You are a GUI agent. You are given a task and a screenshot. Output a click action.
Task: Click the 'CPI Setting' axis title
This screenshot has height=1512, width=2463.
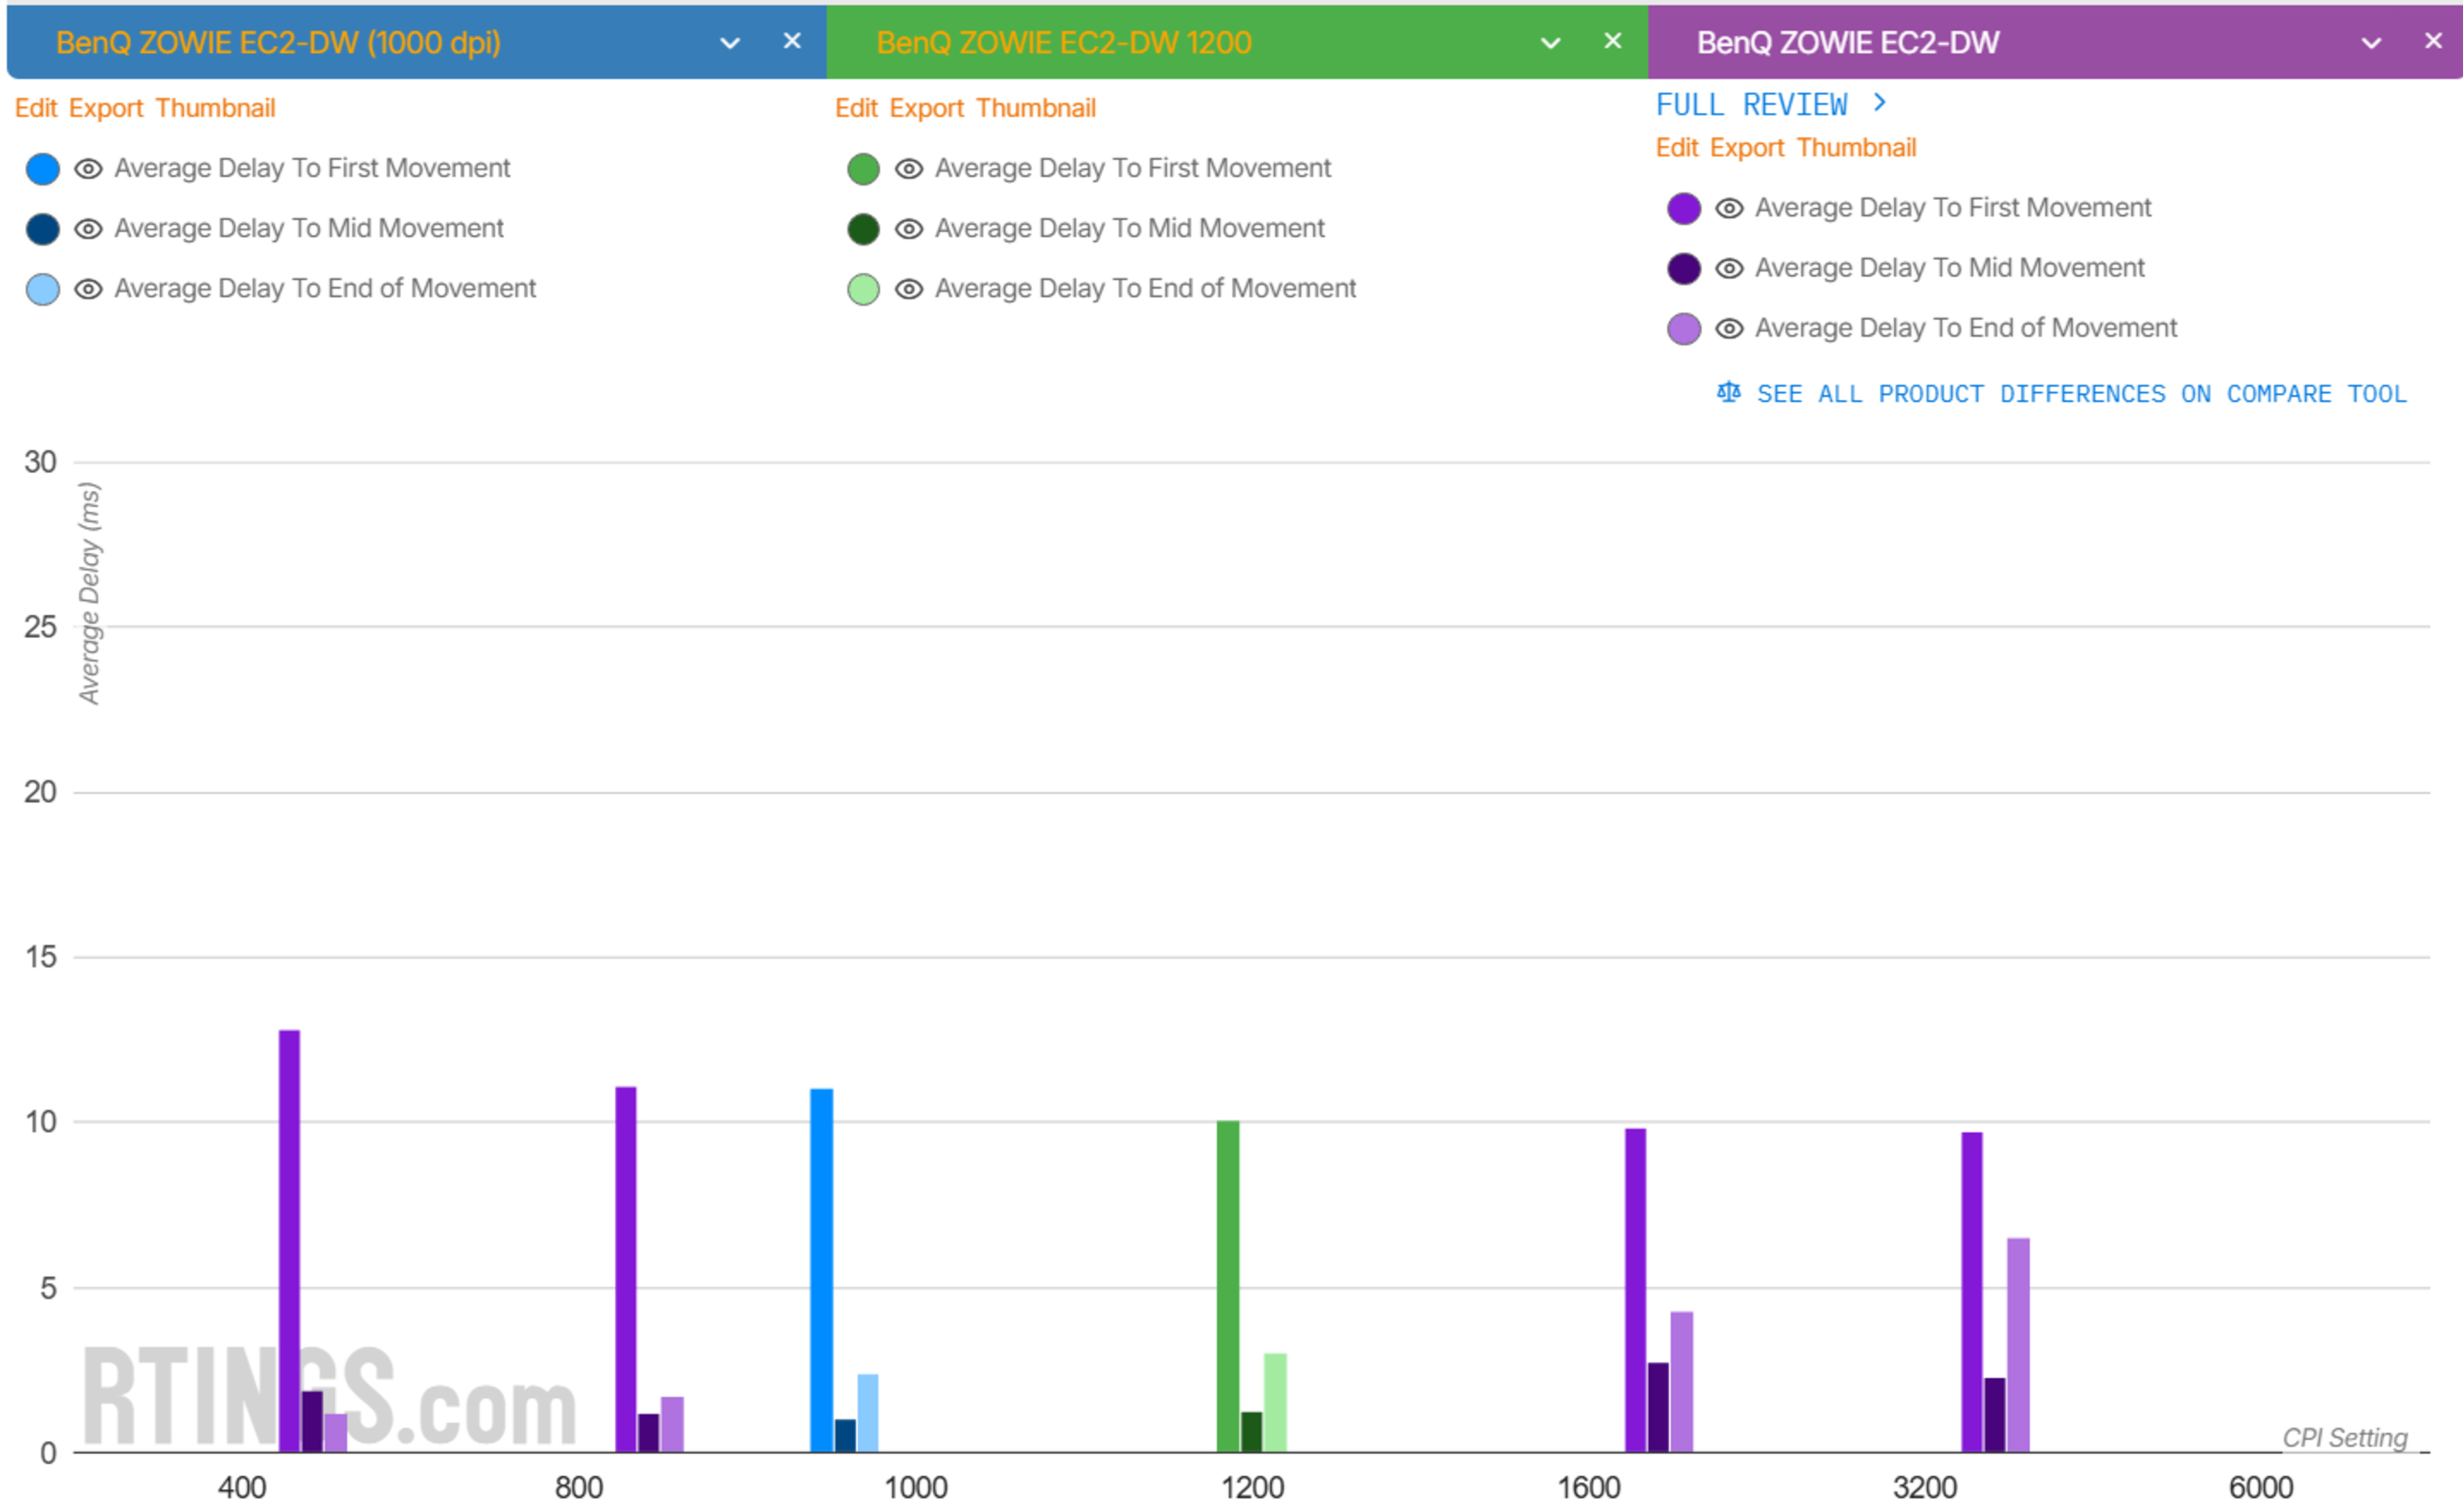[2344, 1437]
